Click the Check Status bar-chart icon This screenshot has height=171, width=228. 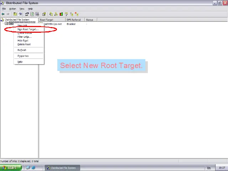61,14
